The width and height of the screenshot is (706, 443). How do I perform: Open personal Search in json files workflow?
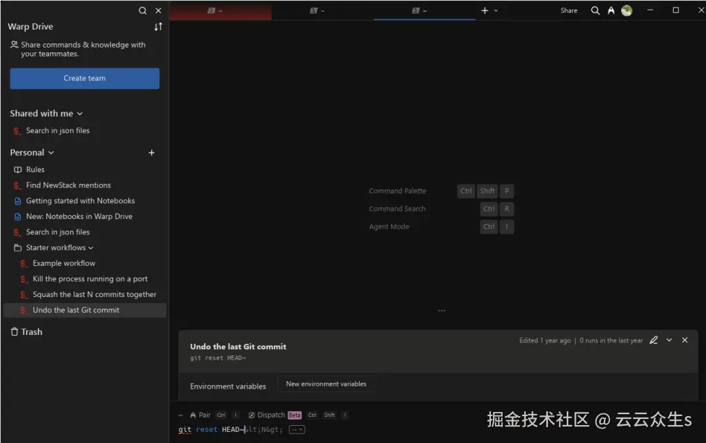[58, 232]
